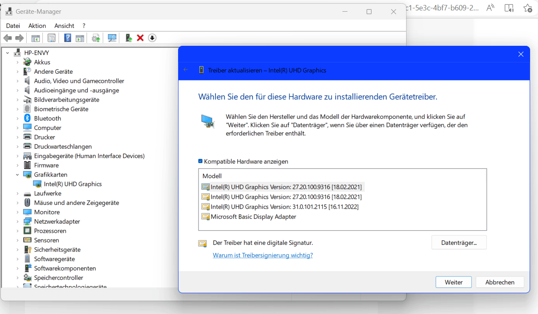
Task: Click the Weiter button
Action: (454, 282)
